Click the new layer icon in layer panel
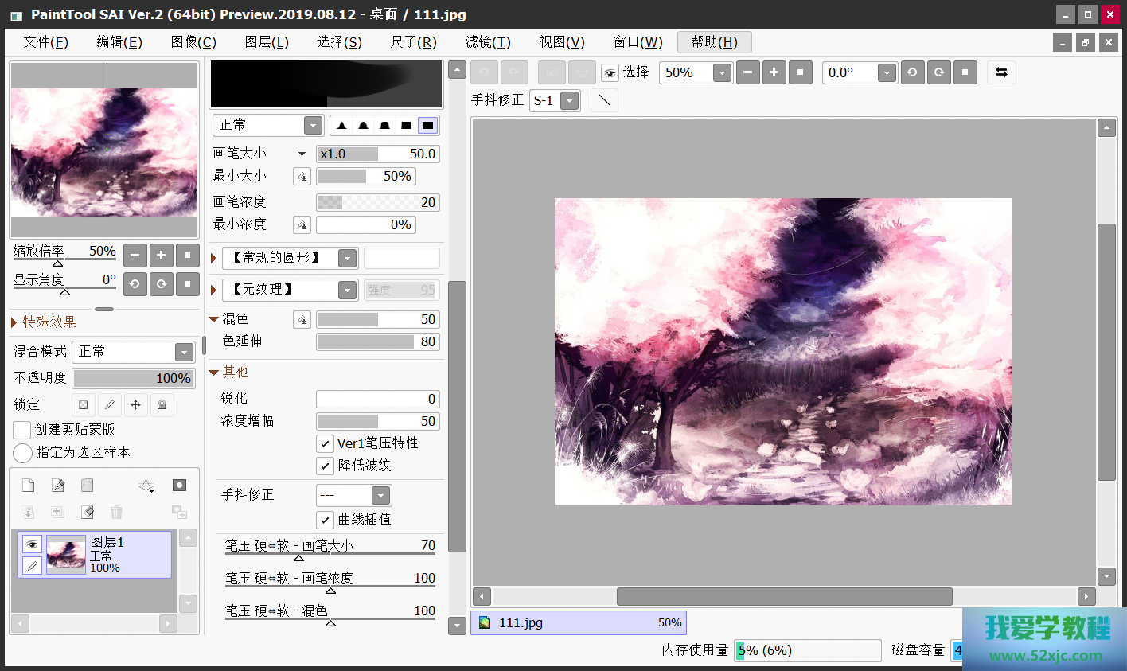This screenshot has width=1127, height=671. click(28, 486)
